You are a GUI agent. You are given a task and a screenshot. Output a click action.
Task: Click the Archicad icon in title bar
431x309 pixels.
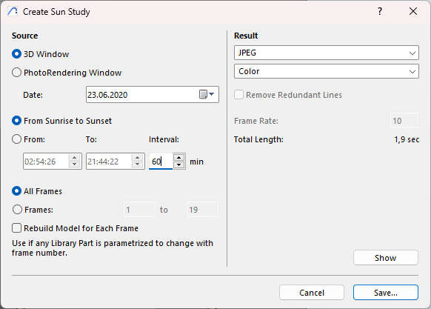coord(13,12)
